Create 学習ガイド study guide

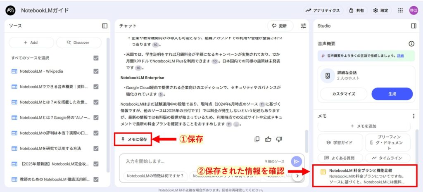340,142
